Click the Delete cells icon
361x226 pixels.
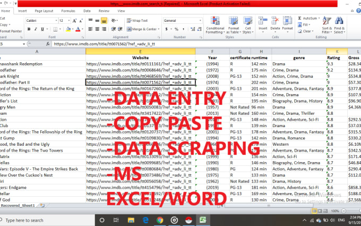(275, 21)
